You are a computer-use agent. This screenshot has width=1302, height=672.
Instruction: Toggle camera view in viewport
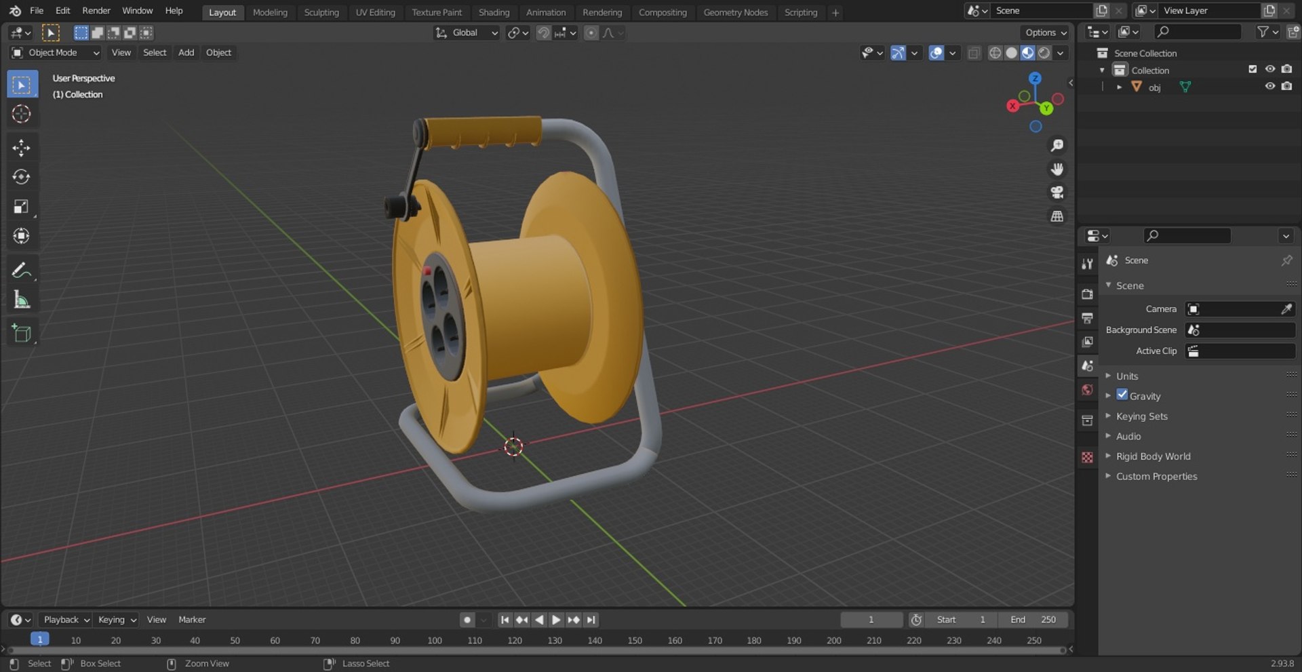tap(1057, 193)
